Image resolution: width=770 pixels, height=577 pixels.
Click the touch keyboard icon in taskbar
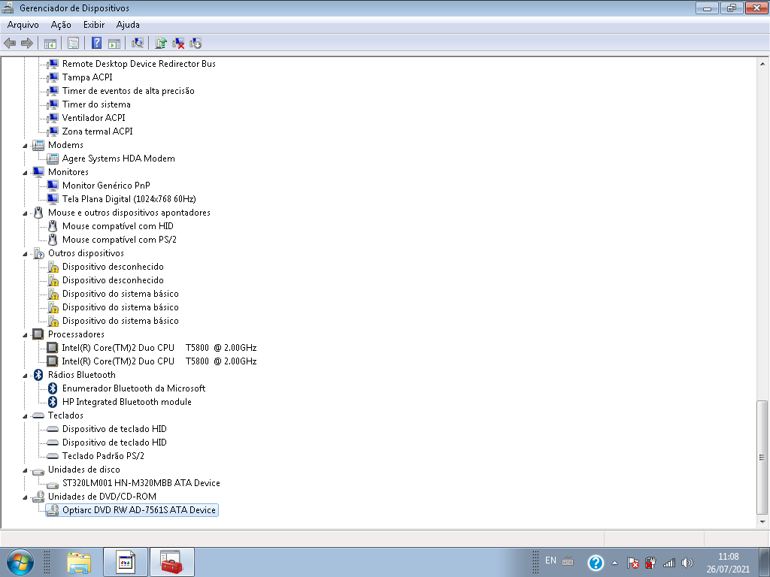pos(568,560)
